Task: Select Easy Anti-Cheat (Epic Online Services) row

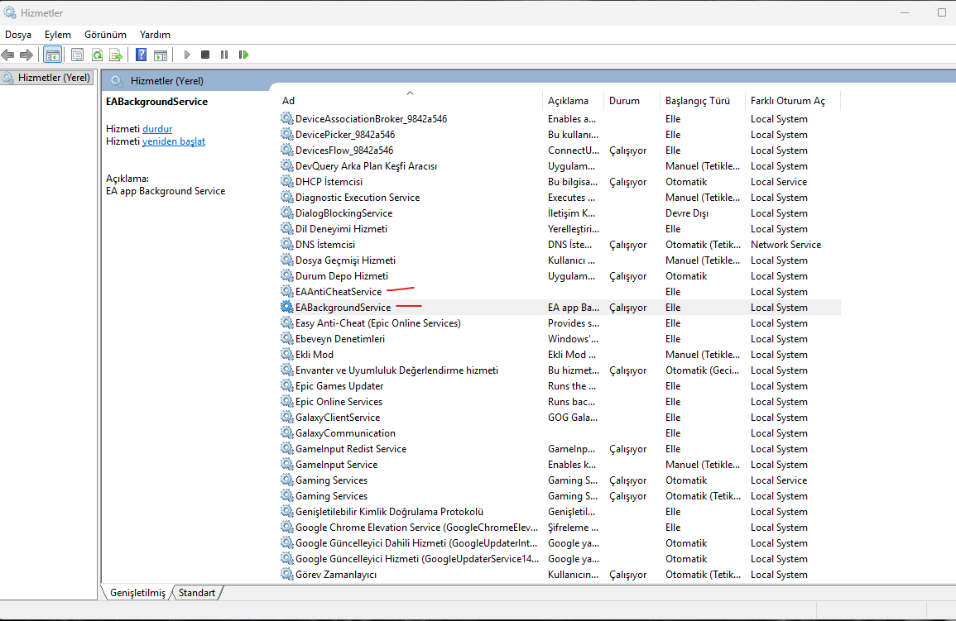Action: coord(560,322)
